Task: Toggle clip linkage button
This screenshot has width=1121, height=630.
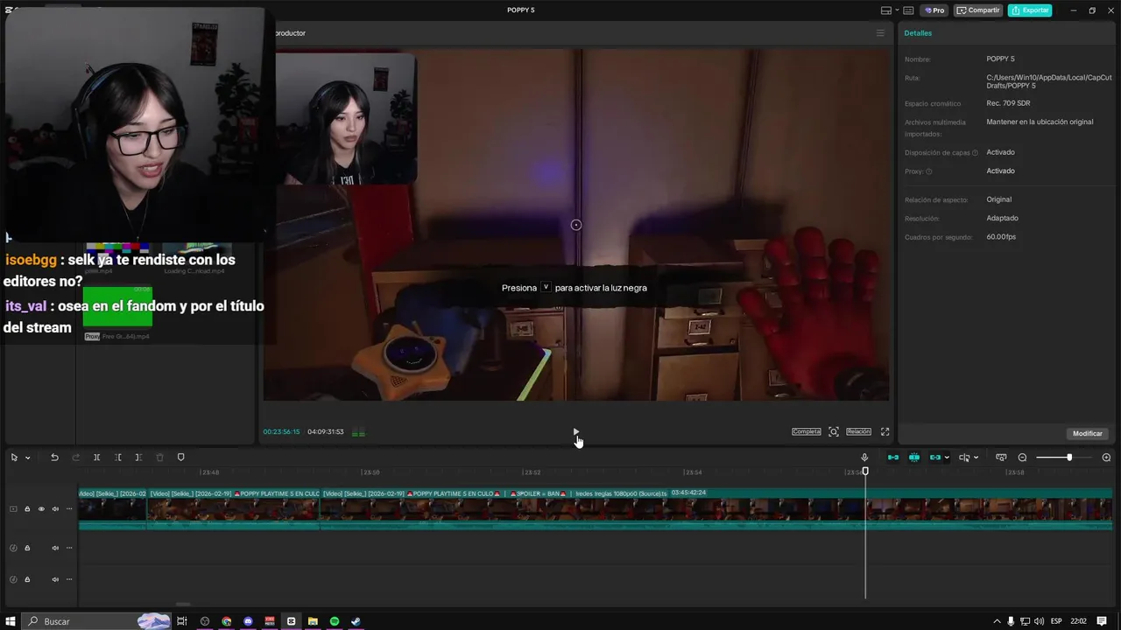Action: (935, 458)
